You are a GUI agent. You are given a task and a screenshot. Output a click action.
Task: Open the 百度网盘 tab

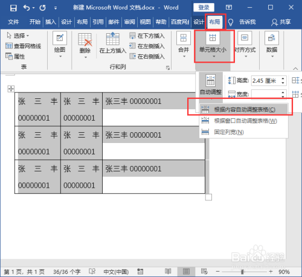(x=180, y=22)
